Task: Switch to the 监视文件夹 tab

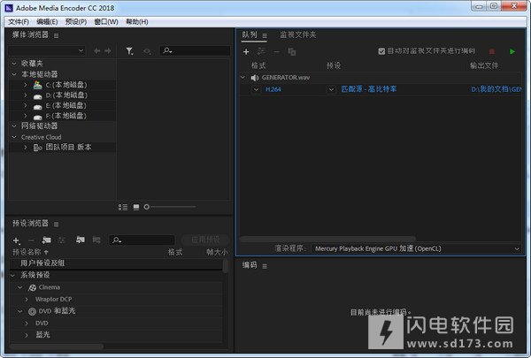Action: point(298,34)
